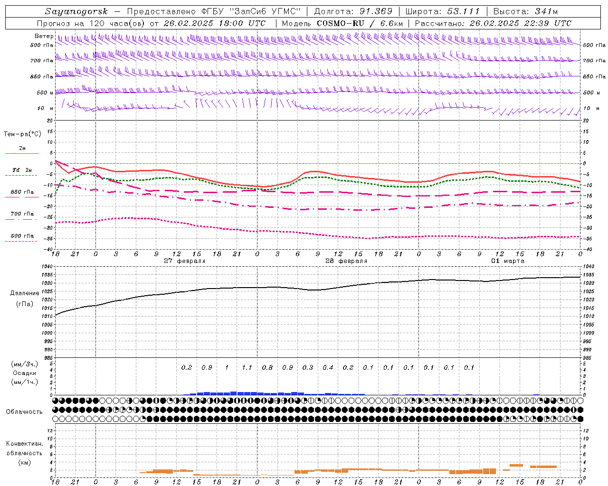The width and height of the screenshot is (608, 486).
Task: Click the Sayanogorsk station title
Action: [x=76, y=11]
